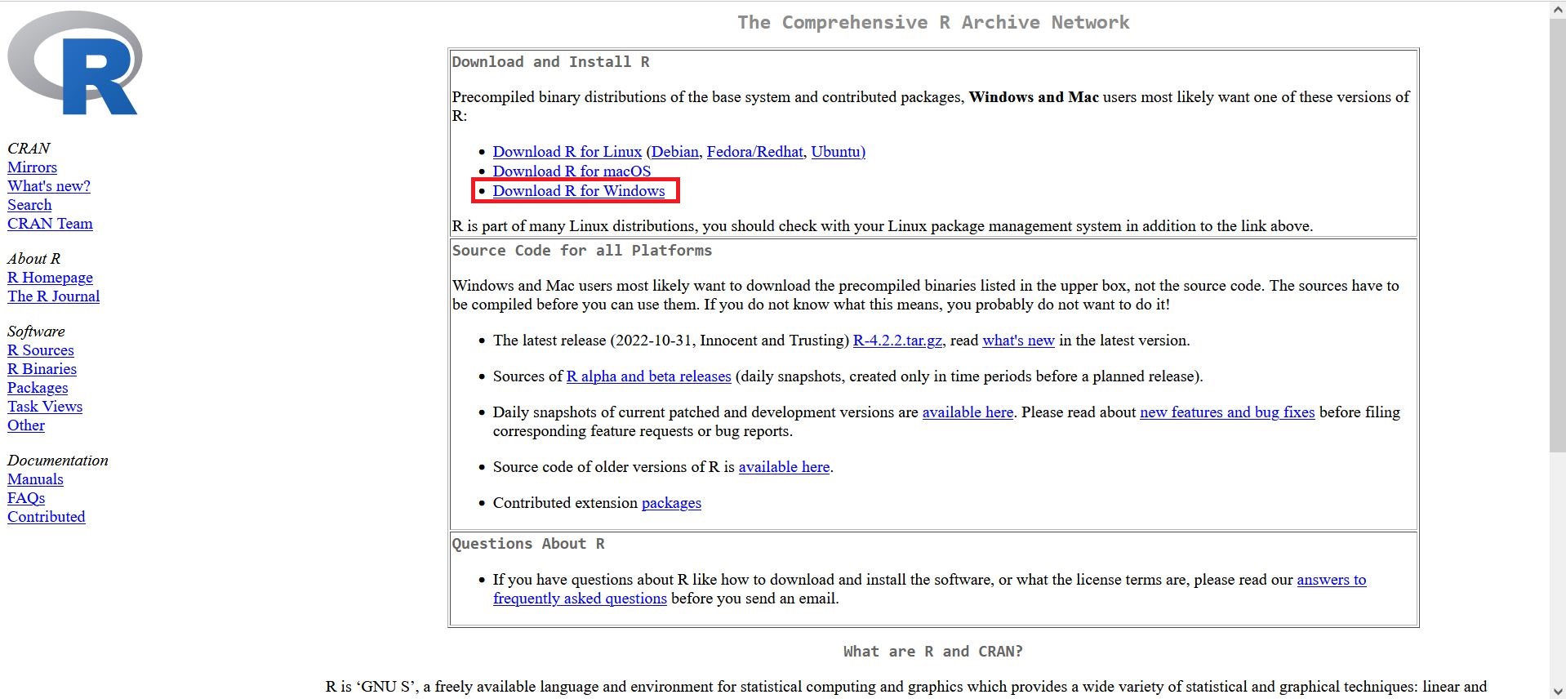Go to the CRAN Search page

point(29,205)
